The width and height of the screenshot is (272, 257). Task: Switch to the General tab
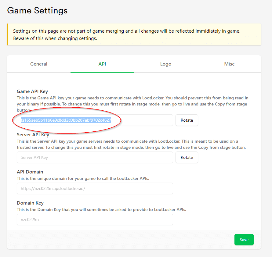(39, 64)
